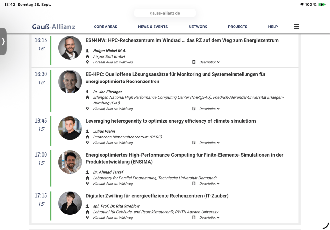
Task: Click Dr. Jan Eitzinger's speaker photo
Action: pyautogui.click(x=70, y=82)
